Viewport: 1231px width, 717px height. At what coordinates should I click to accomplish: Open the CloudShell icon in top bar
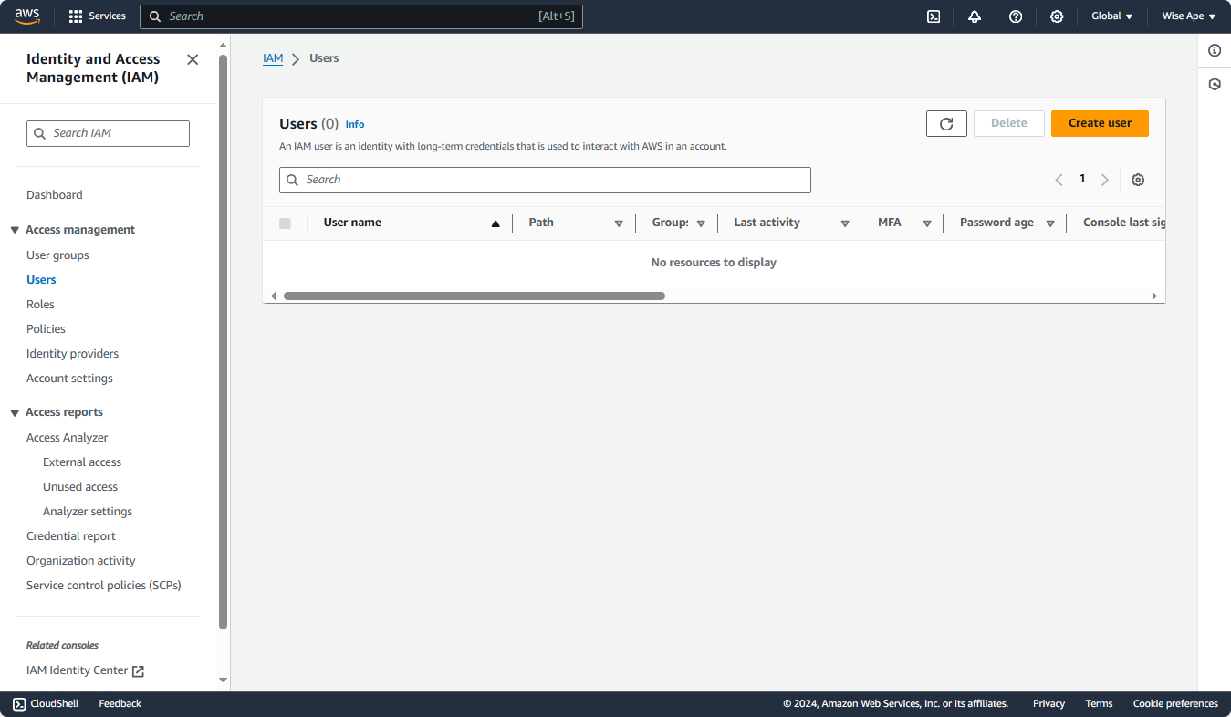coord(934,16)
